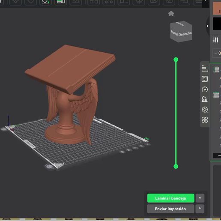Click the orange filament color swatch

coord(217,9)
